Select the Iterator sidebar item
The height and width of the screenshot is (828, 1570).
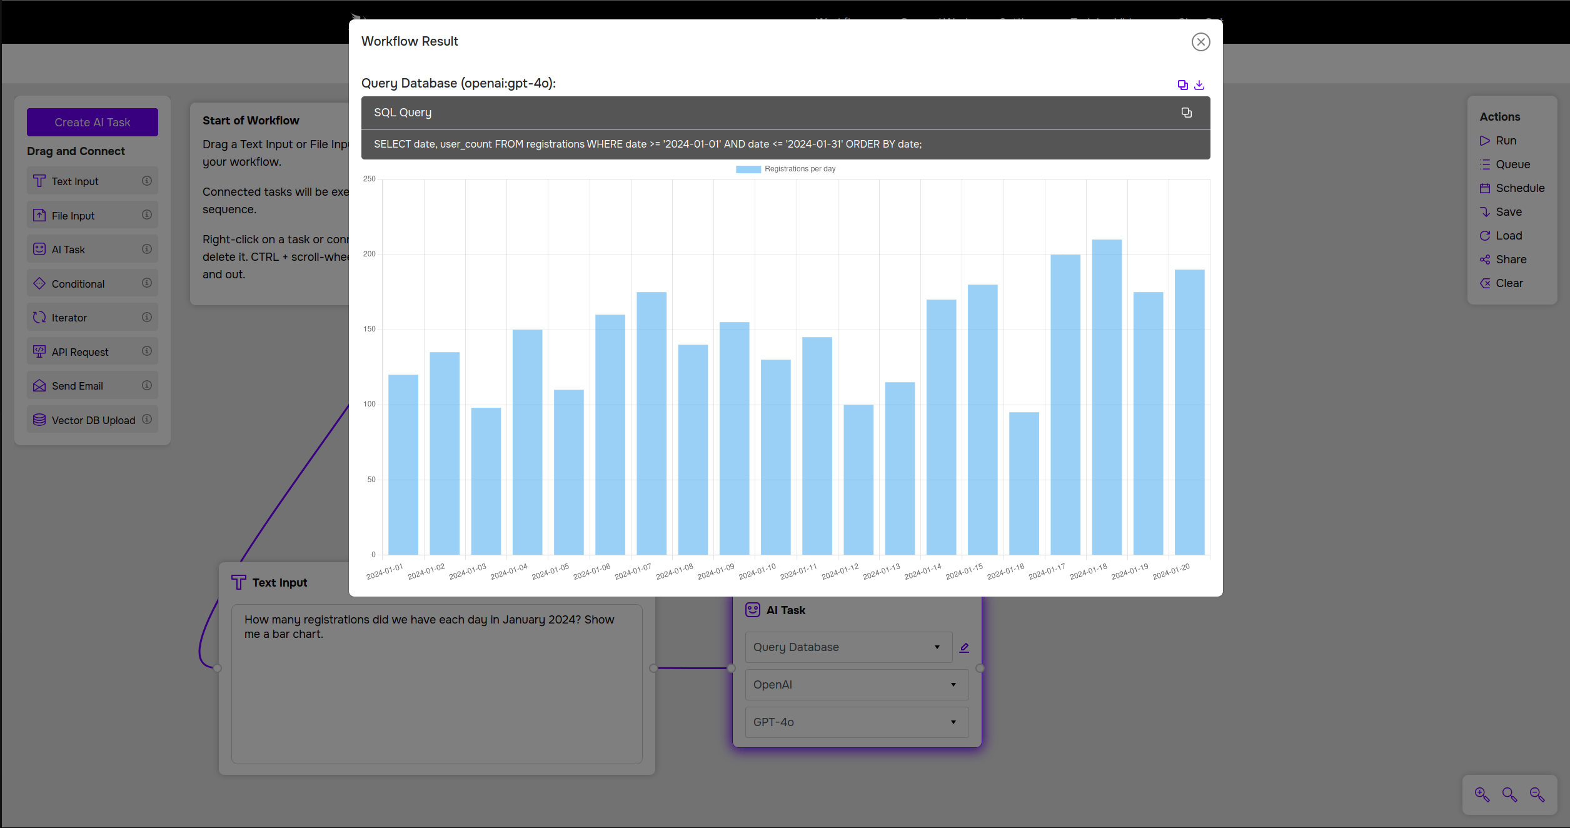(x=93, y=318)
